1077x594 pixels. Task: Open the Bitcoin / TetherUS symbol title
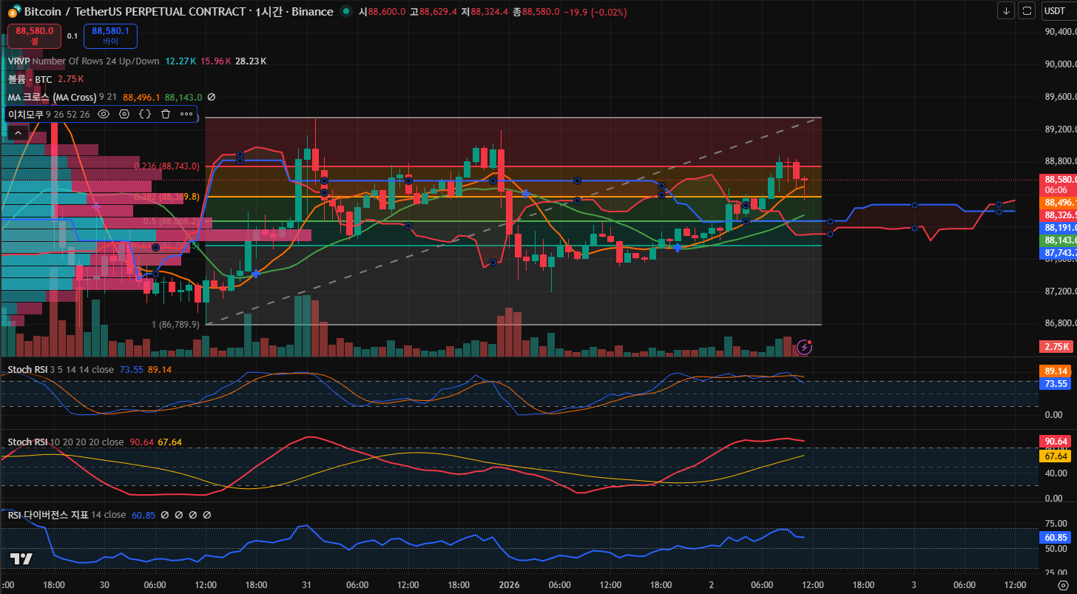coord(135,12)
